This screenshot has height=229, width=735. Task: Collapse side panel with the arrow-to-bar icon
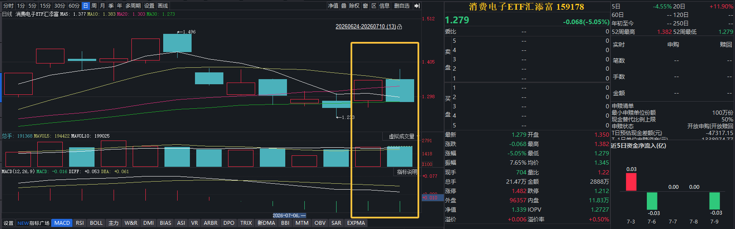tap(417, 6)
